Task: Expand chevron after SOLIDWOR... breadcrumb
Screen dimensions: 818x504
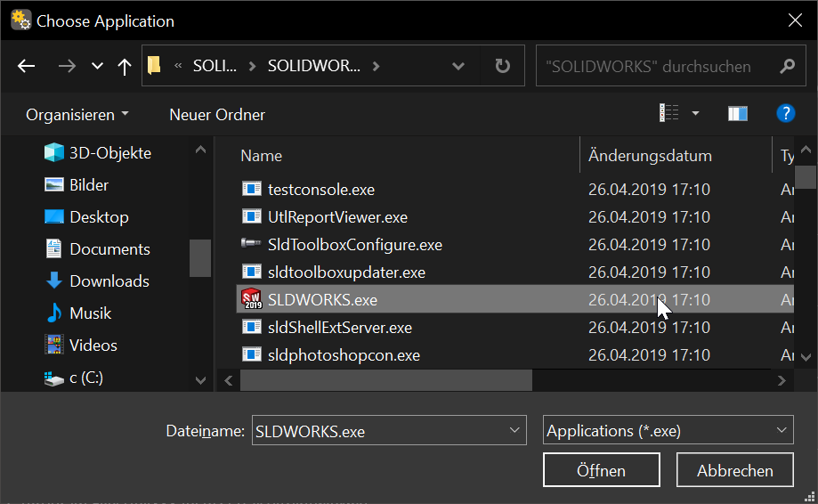Action: [377, 66]
